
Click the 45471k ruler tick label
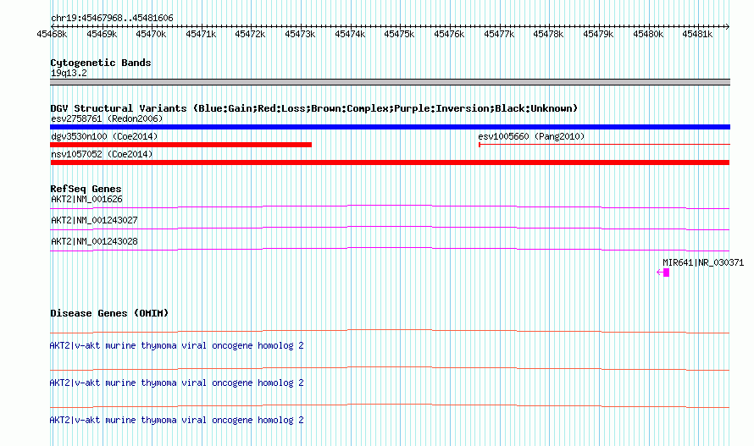coord(201,34)
